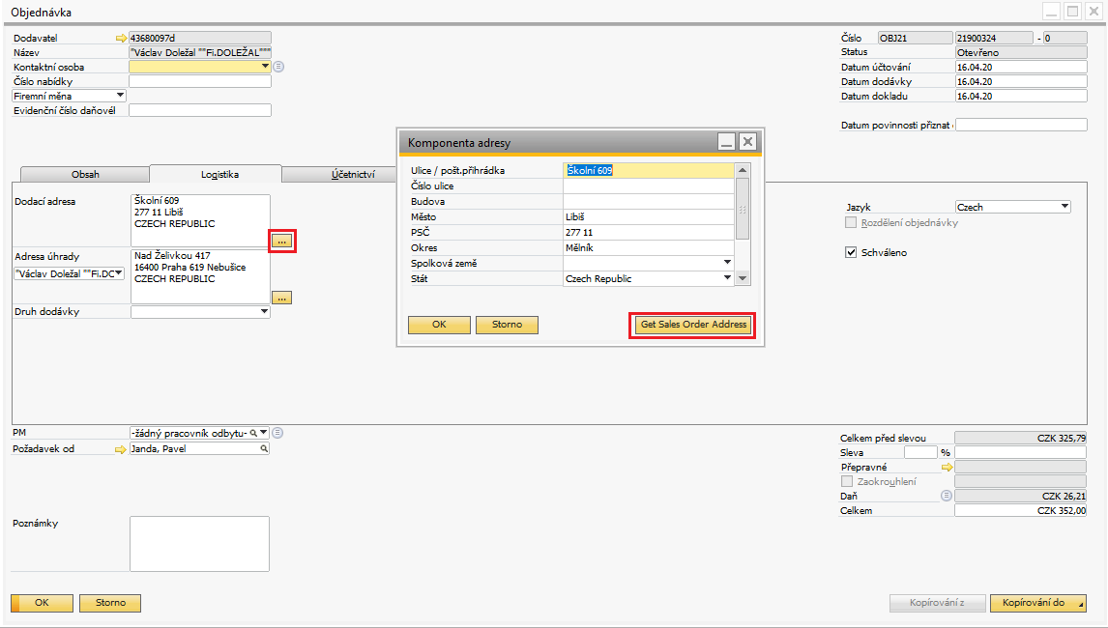Open details icon beside PM field

click(x=277, y=432)
